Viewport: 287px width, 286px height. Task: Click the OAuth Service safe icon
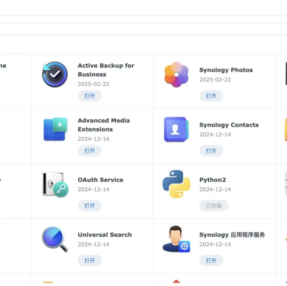pos(55,184)
